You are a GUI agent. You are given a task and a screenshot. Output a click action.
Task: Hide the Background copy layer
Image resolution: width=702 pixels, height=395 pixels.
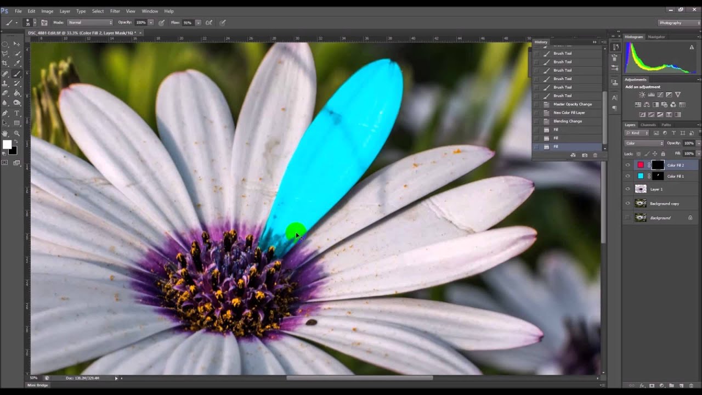[x=628, y=203]
